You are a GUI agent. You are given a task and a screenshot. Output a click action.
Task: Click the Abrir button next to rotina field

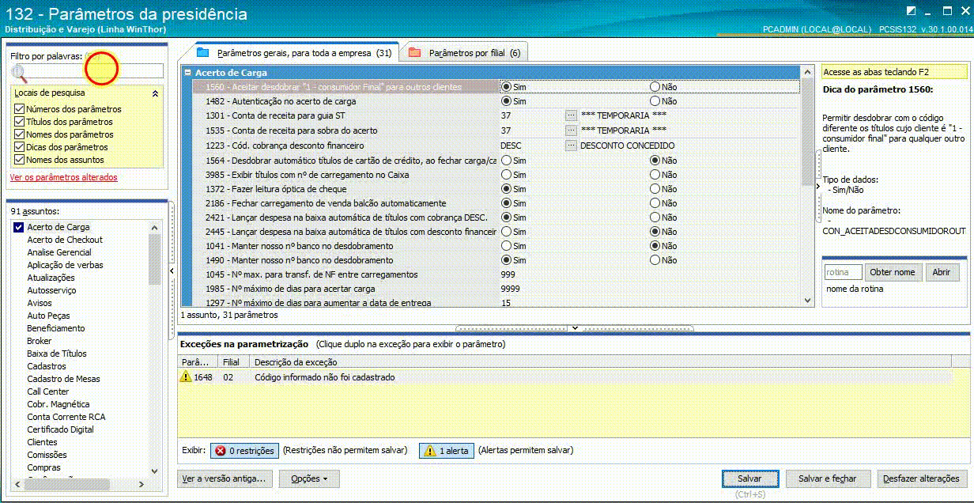[942, 272]
